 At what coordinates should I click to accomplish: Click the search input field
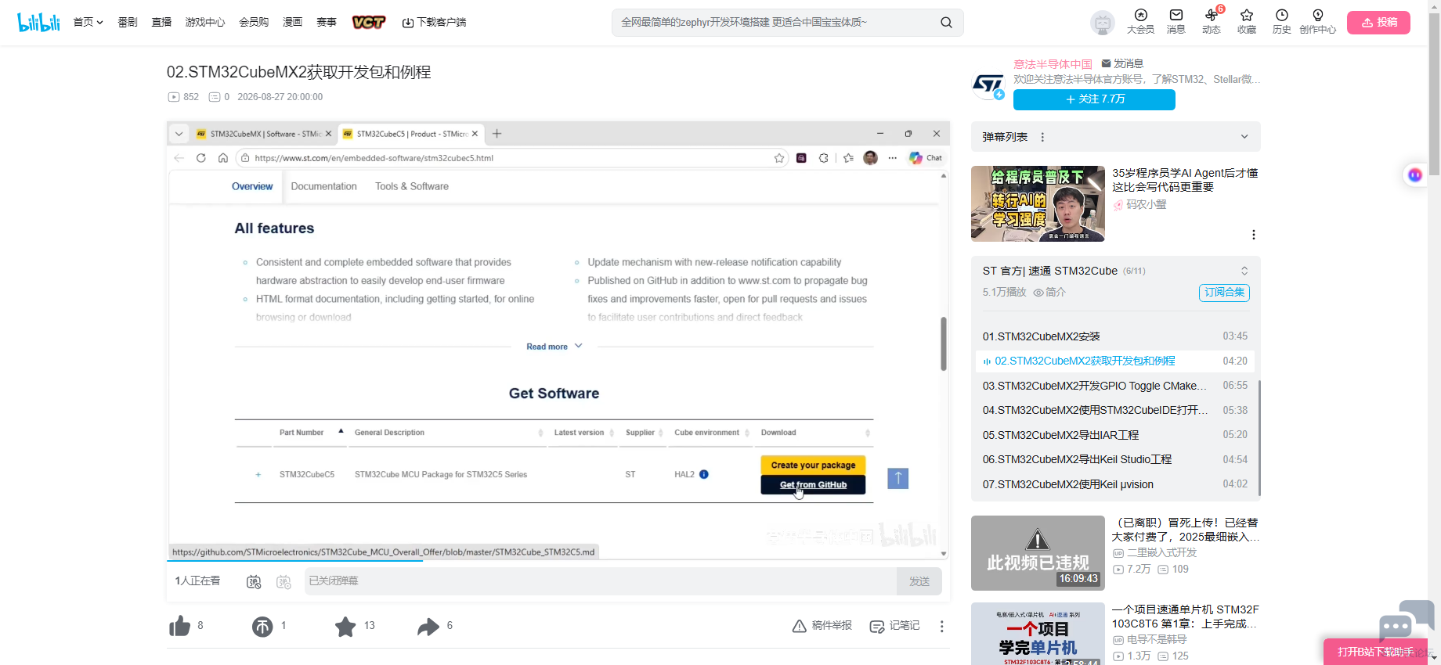point(775,23)
